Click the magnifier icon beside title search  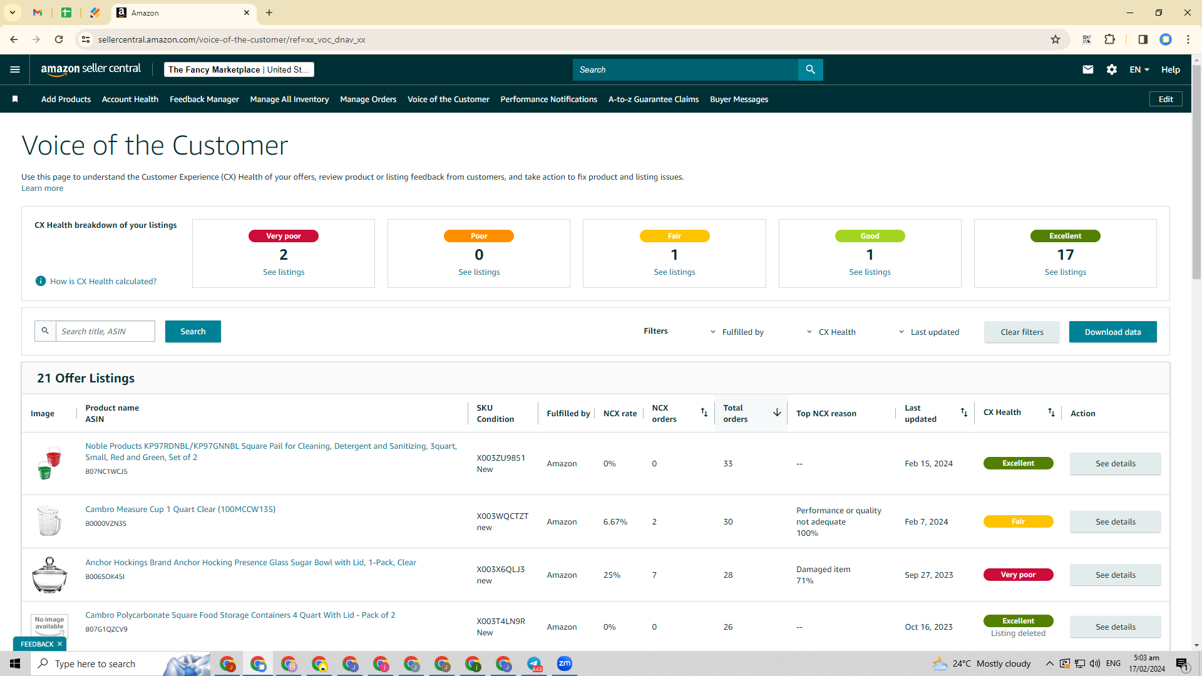pos(45,331)
